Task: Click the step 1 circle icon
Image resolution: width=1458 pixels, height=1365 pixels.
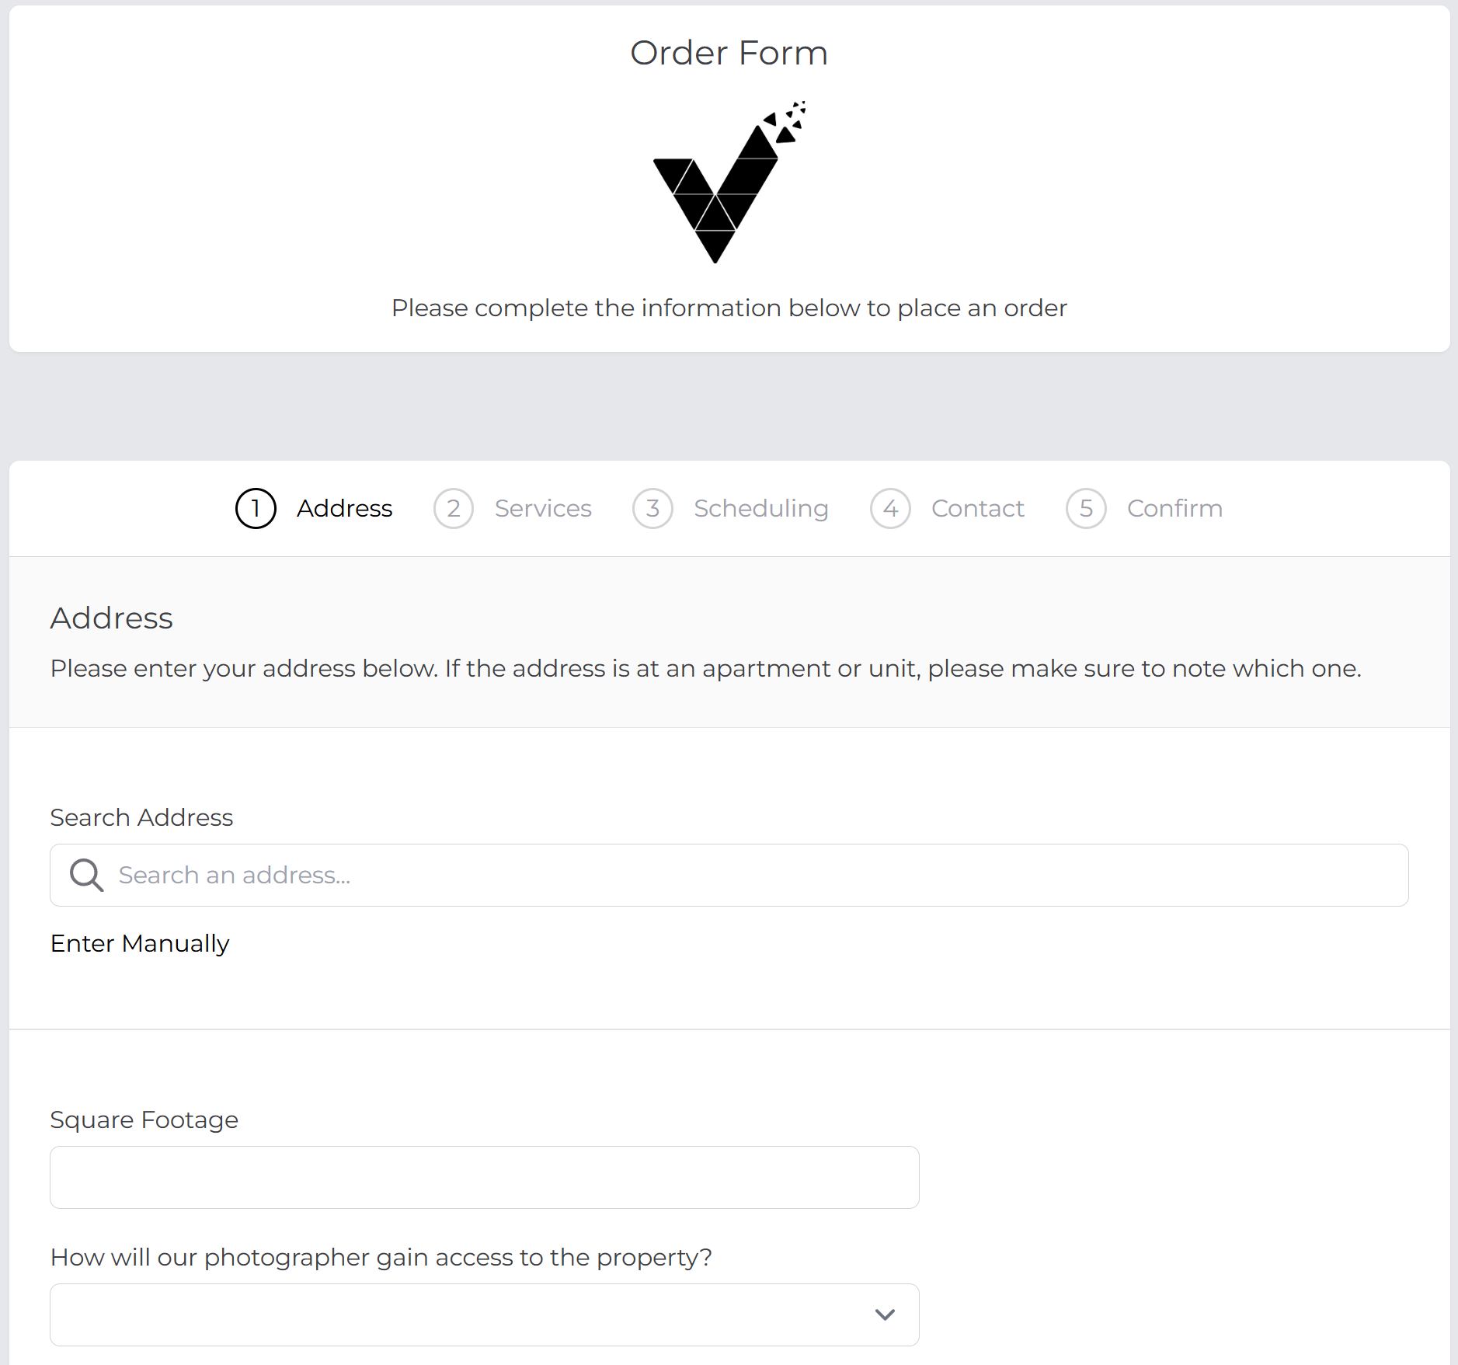Action: [x=256, y=508]
